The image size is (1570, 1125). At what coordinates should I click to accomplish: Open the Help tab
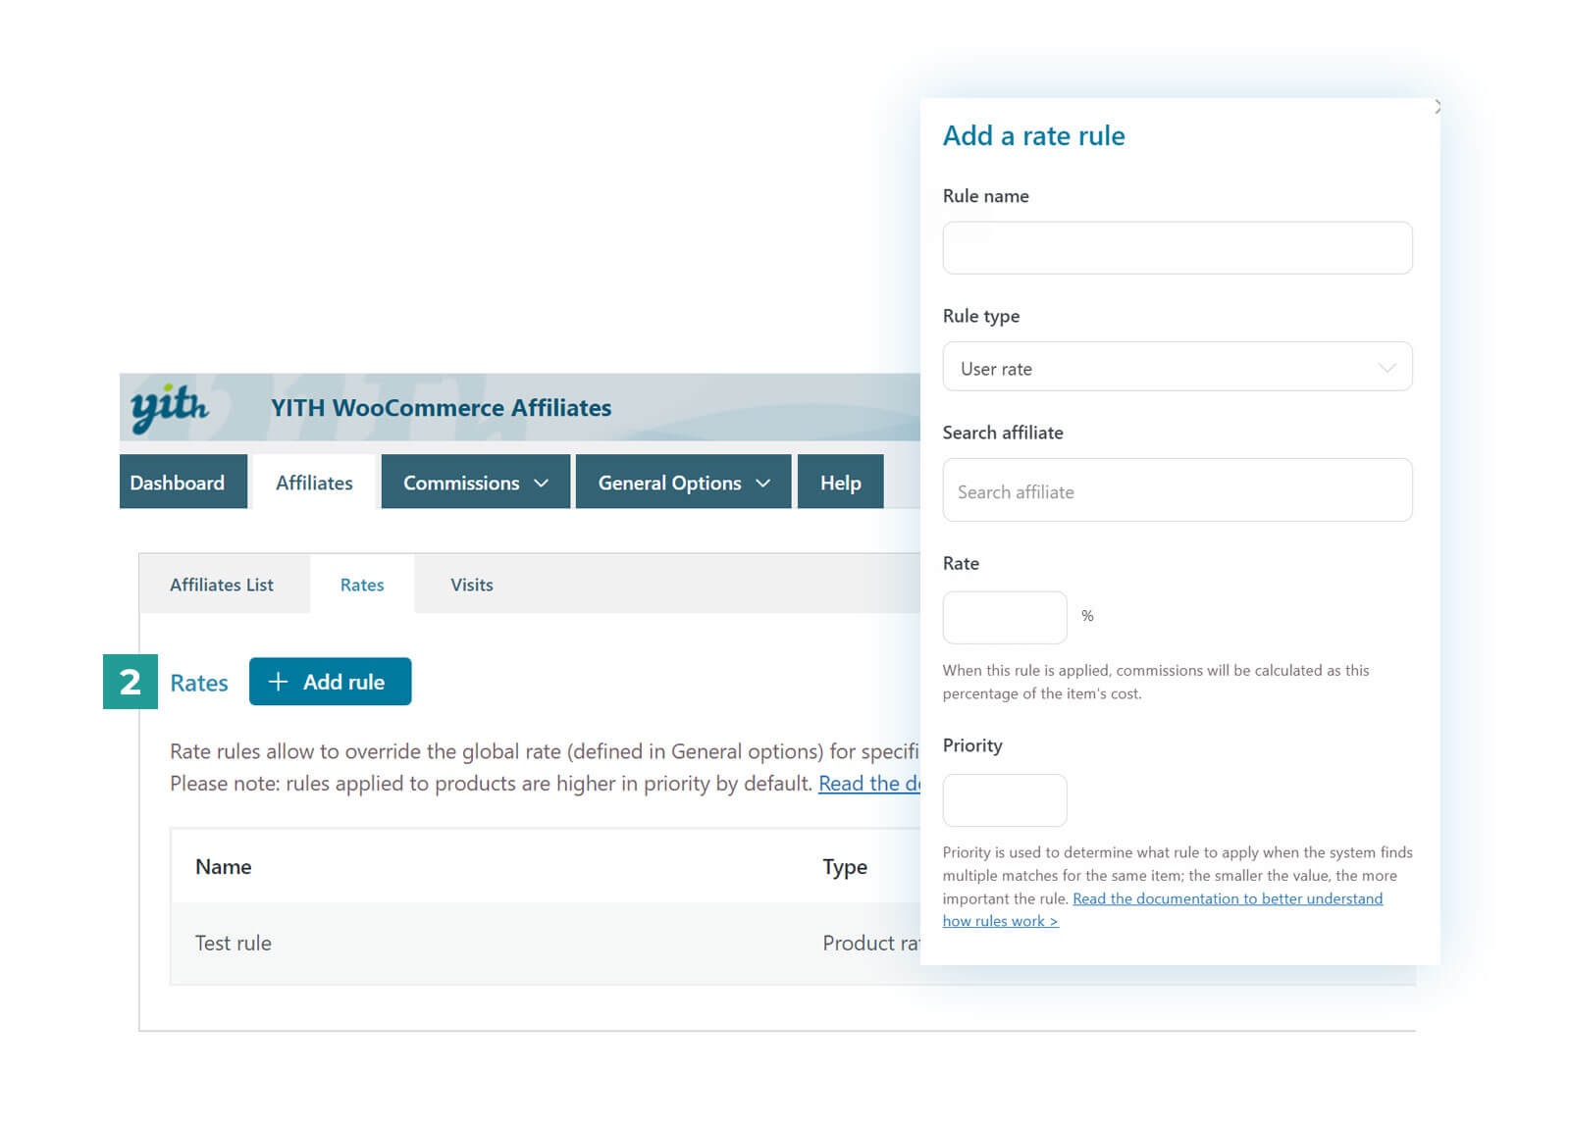(x=841, y=482)
